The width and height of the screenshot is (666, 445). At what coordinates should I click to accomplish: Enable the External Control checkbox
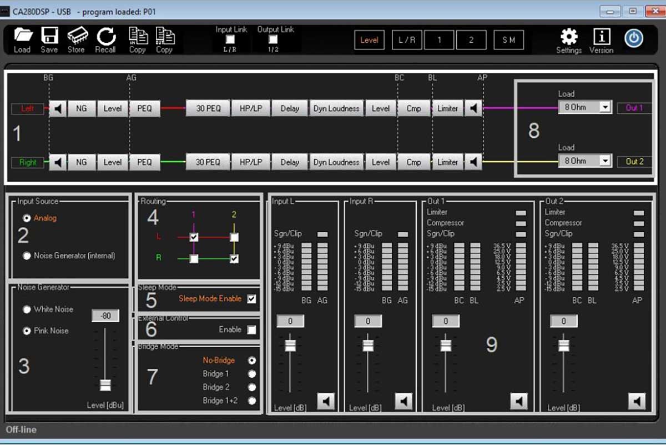click(252, 330)
